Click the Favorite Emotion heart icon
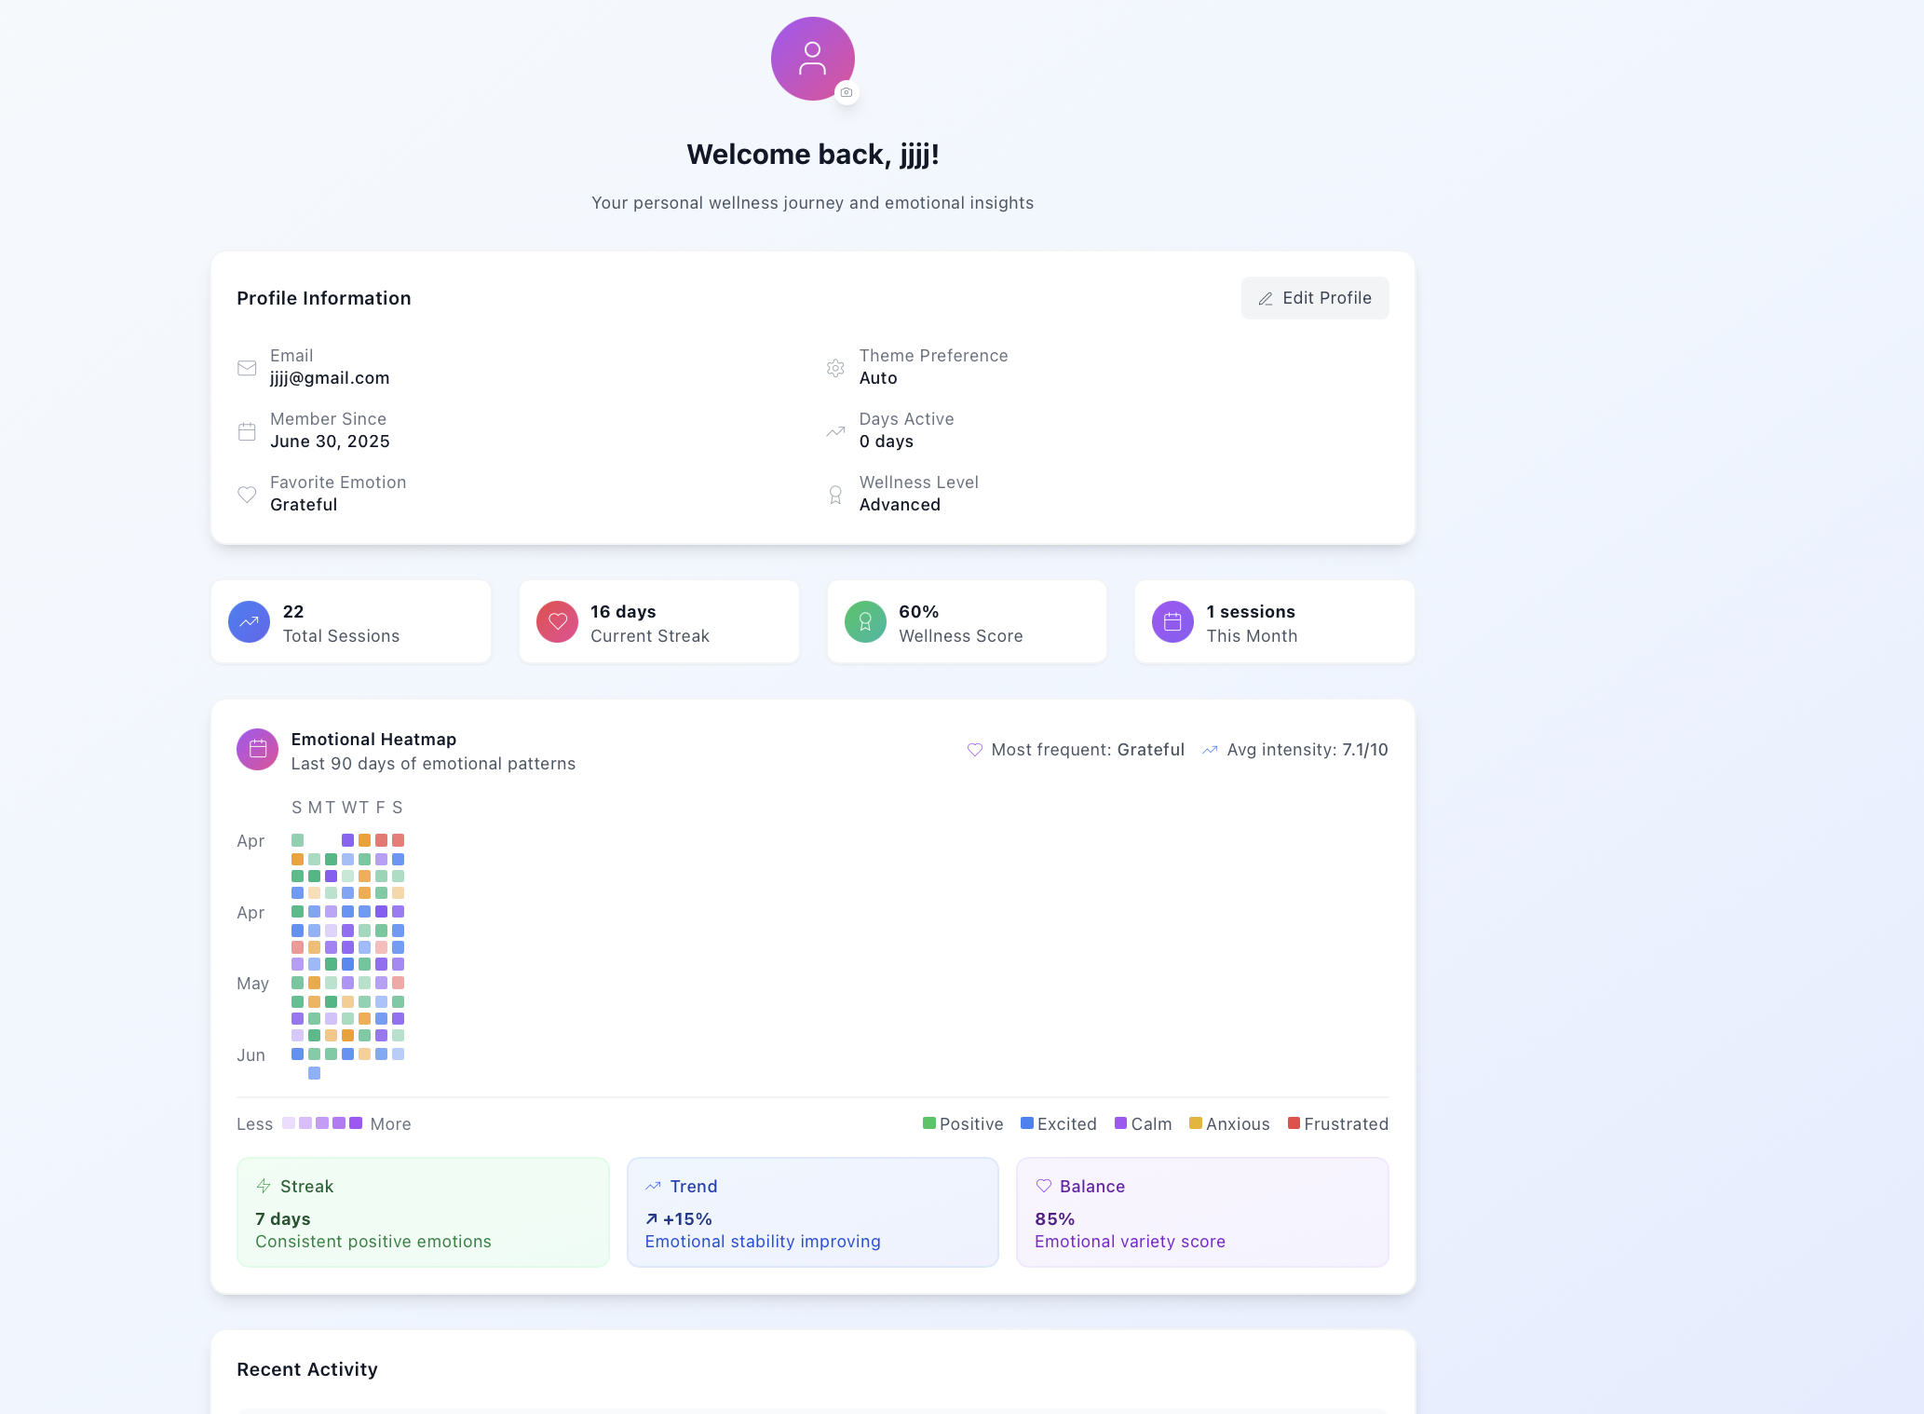Viewport: 1924px width, 1414px height. point(247,495)
